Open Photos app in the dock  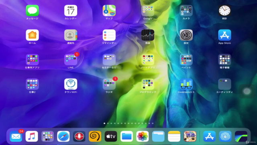coord(143,136)
